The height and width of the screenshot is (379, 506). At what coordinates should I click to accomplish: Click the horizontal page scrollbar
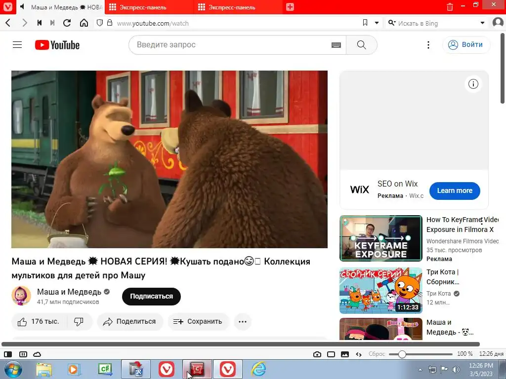coord(241,344)
